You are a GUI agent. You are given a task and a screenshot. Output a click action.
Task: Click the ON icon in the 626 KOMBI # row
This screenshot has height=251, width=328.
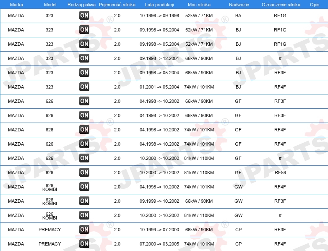tap(84, 215)
